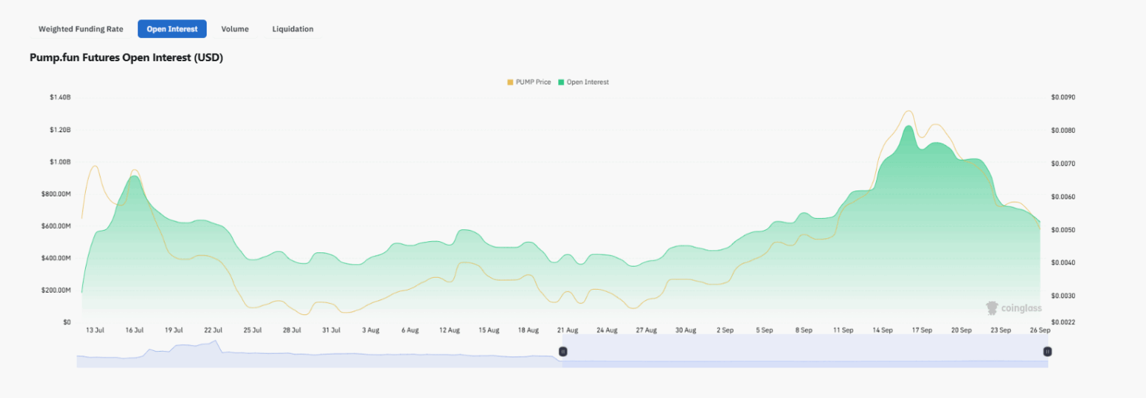The image size is (1146, 398).
Task: Click the 22 Jul date label
Action: [213, 330]
